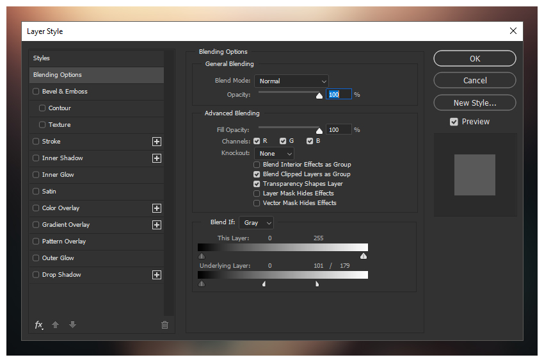Click the move effect up arrow
The image size is (544, 362).
tap(55, 325)
